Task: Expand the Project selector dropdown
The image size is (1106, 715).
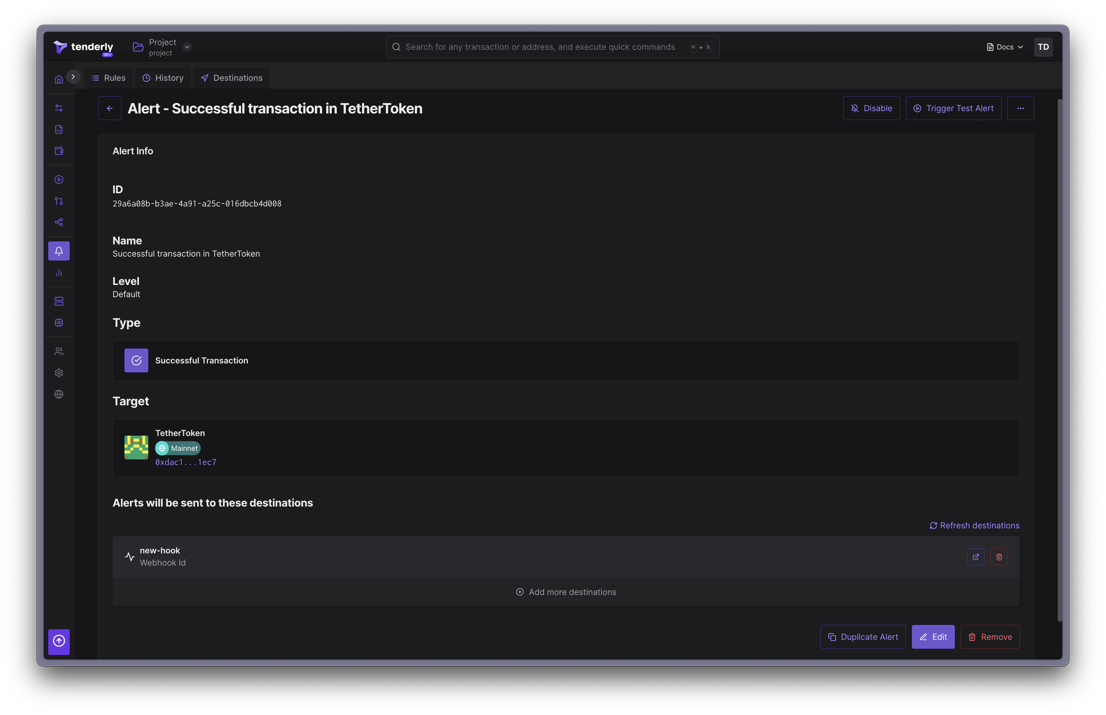Action: pos(187,47)
